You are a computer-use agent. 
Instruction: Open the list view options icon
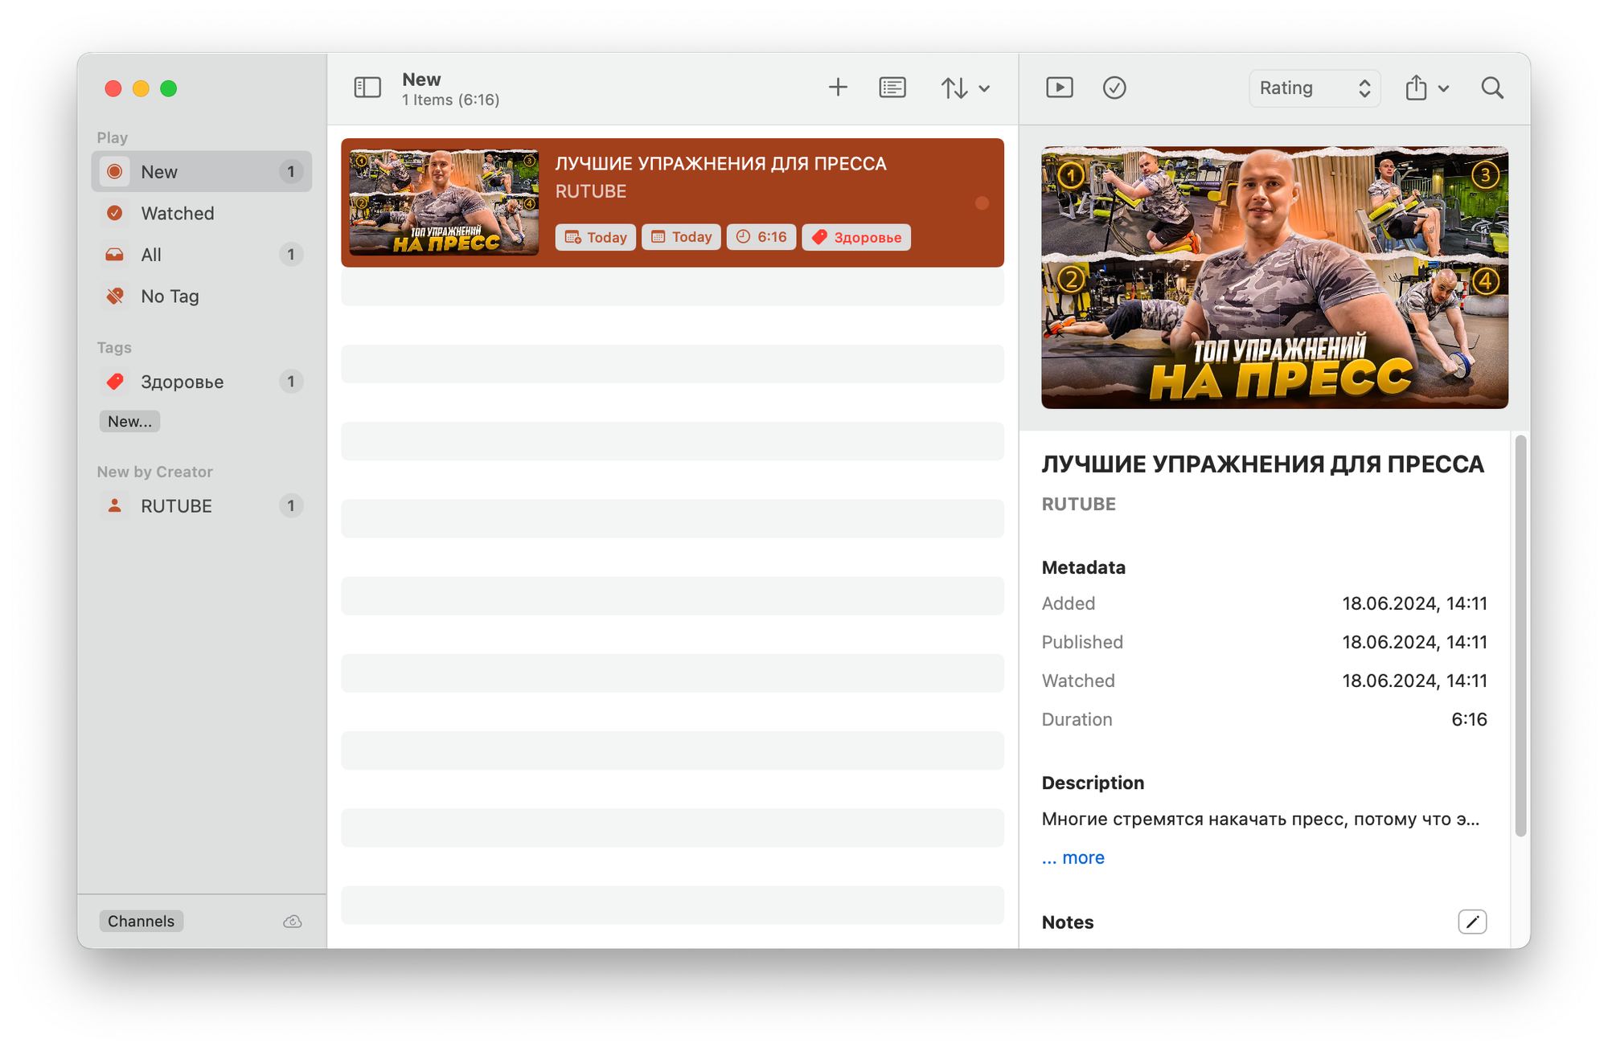[x=892, y=88]
